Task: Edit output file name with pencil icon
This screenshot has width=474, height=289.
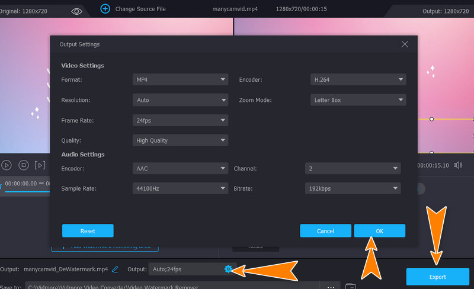Action: [x=115, y=269]
